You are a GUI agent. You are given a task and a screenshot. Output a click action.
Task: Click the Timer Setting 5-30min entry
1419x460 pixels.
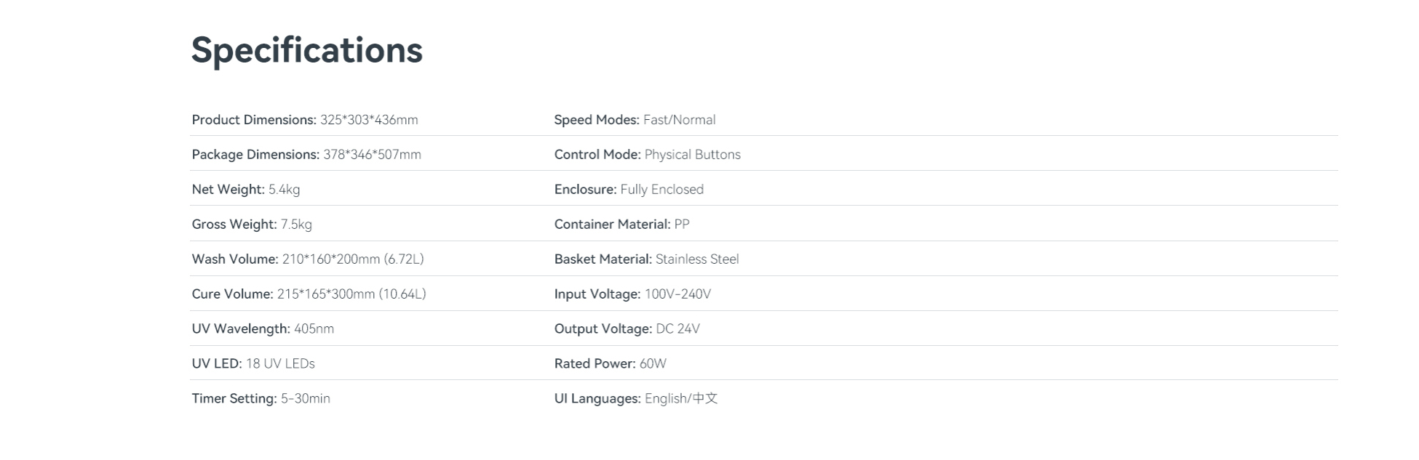click(261, 398)
